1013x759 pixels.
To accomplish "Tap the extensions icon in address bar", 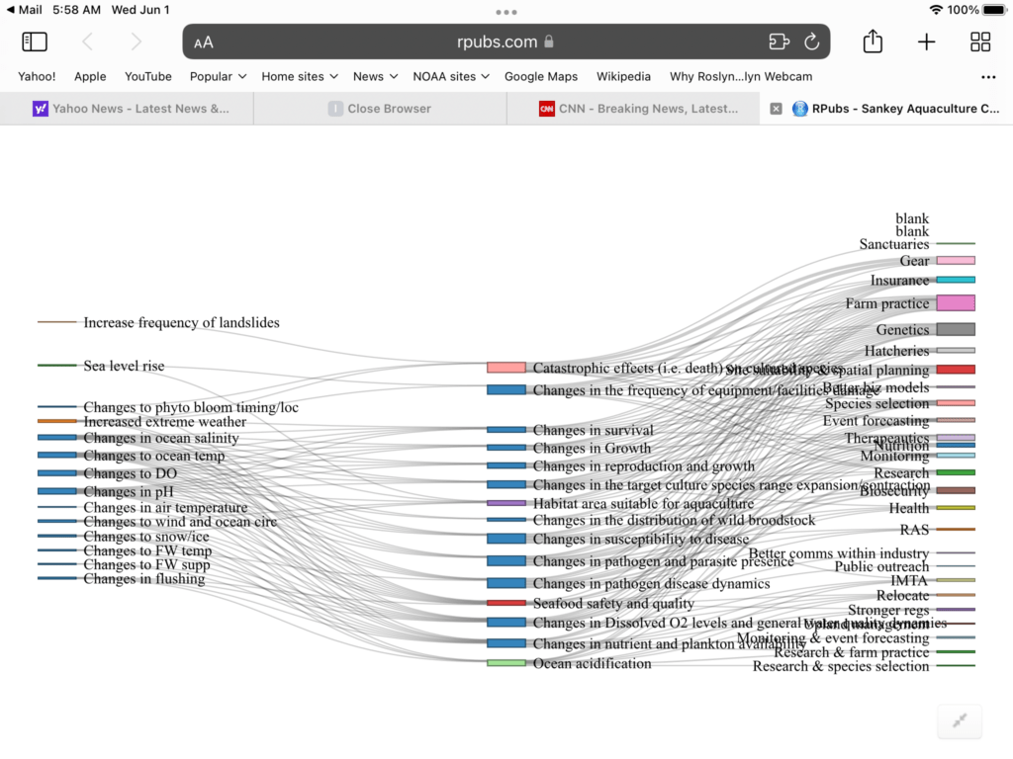I will pos(779,42).
